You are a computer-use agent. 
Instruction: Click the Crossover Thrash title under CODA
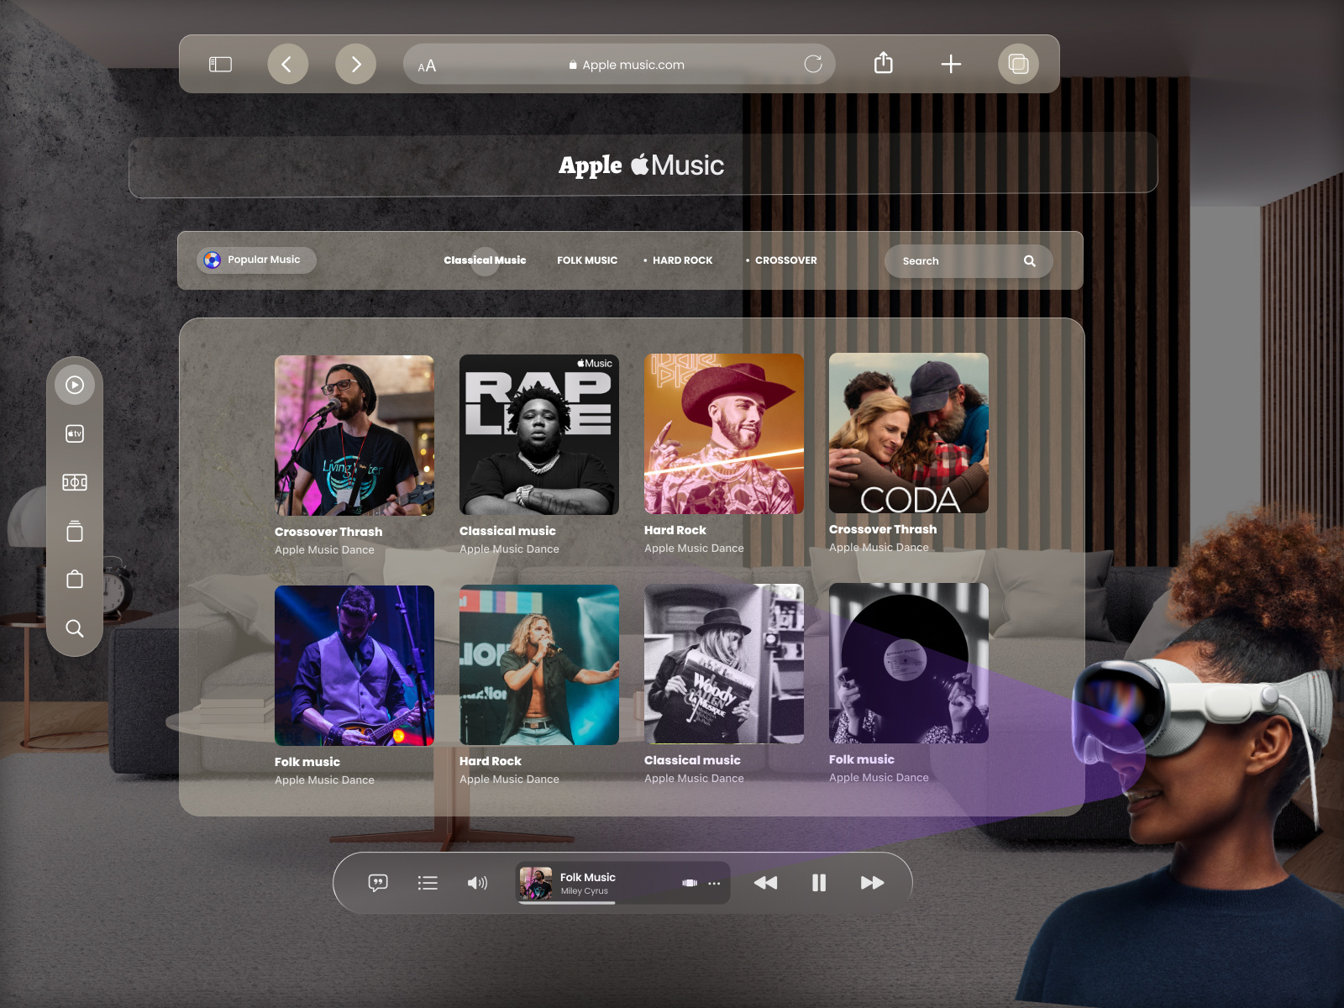click(883, 529)
